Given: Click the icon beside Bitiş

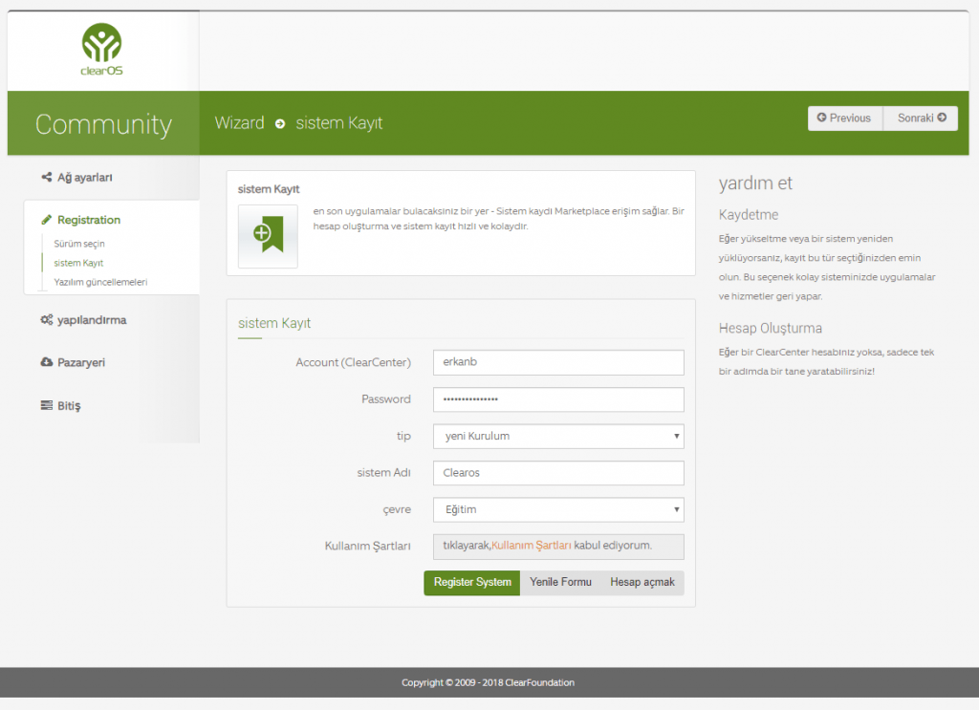Looking at the screenshot, I should 47,405.
